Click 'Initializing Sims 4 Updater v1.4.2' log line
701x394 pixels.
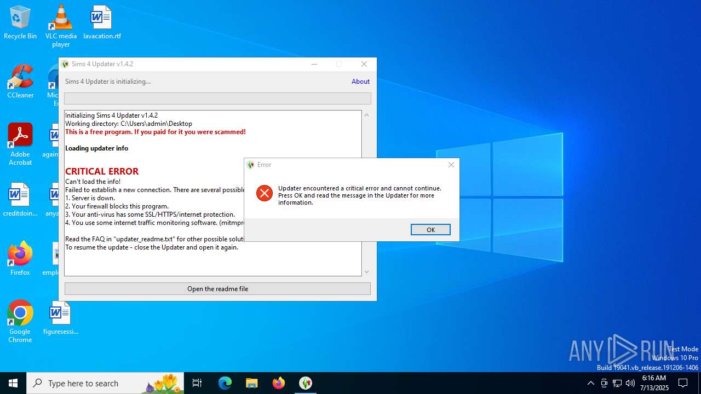tap(112, 115)
